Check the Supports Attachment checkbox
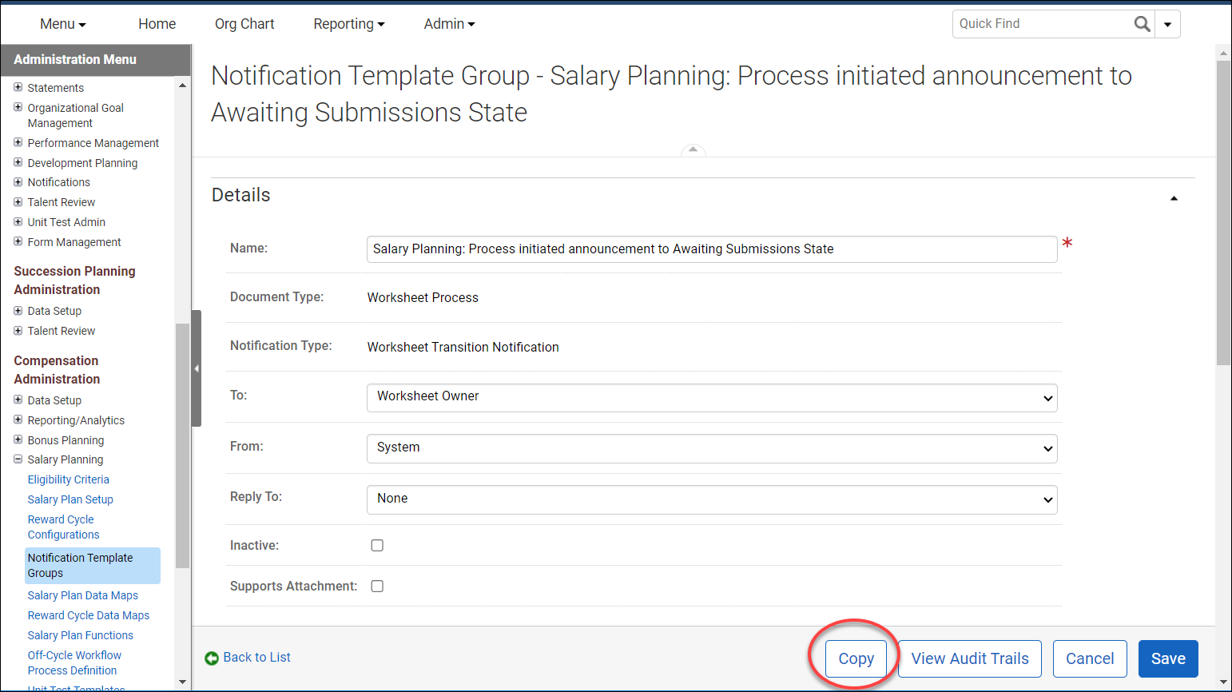 [x=376, y=586]
